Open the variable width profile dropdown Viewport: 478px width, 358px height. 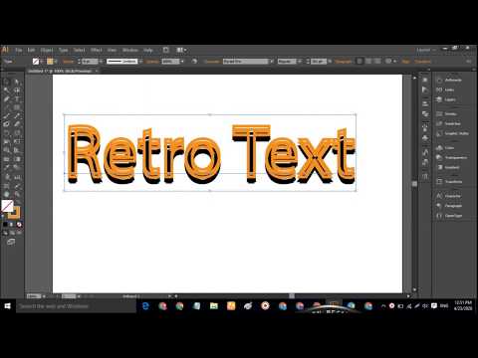point(140,62)
